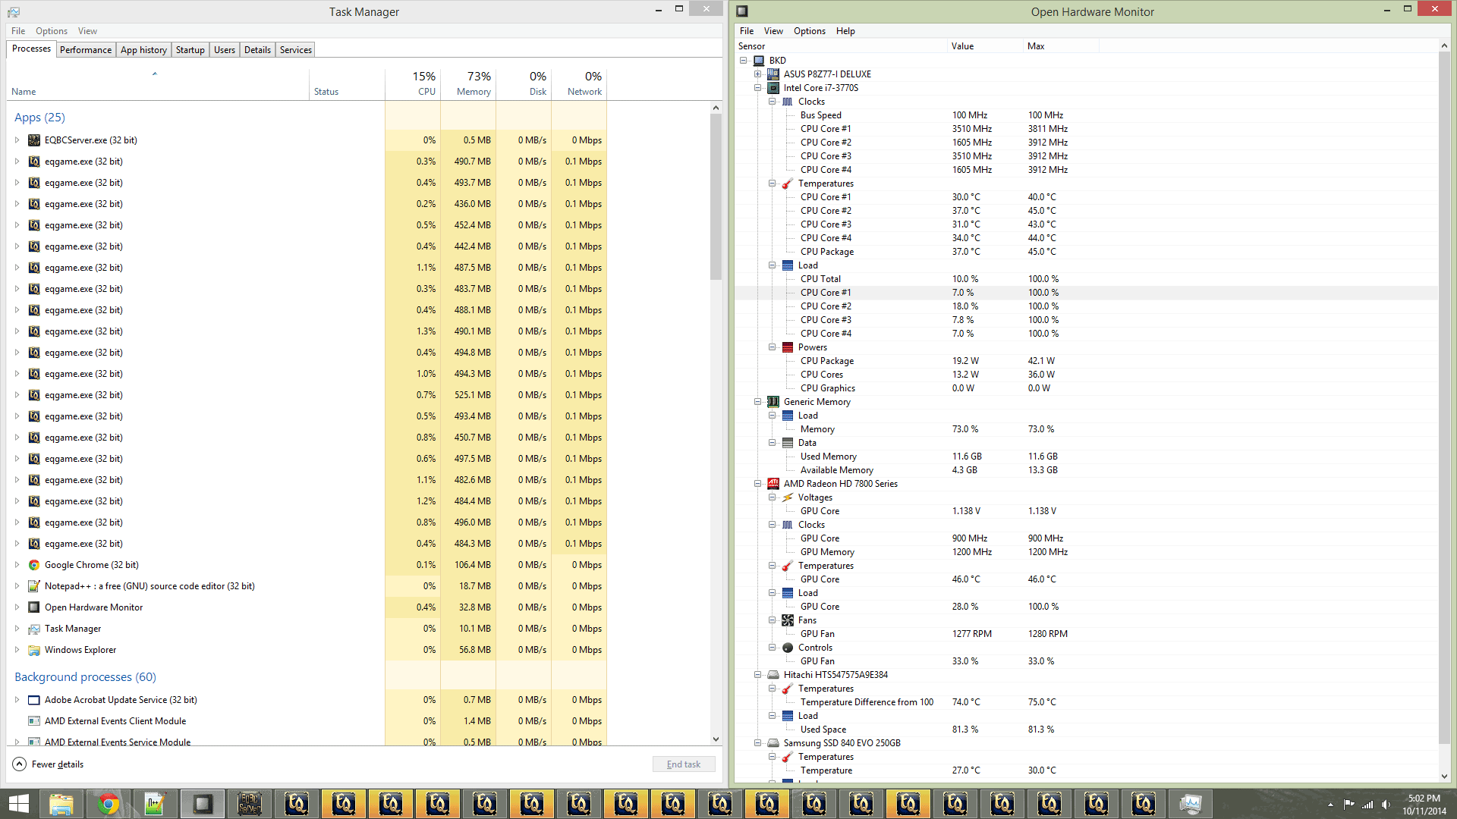Click the Windows Start button
Image resolution: width=1457 pixels, height=819 pixels.
tap(18, 804)
